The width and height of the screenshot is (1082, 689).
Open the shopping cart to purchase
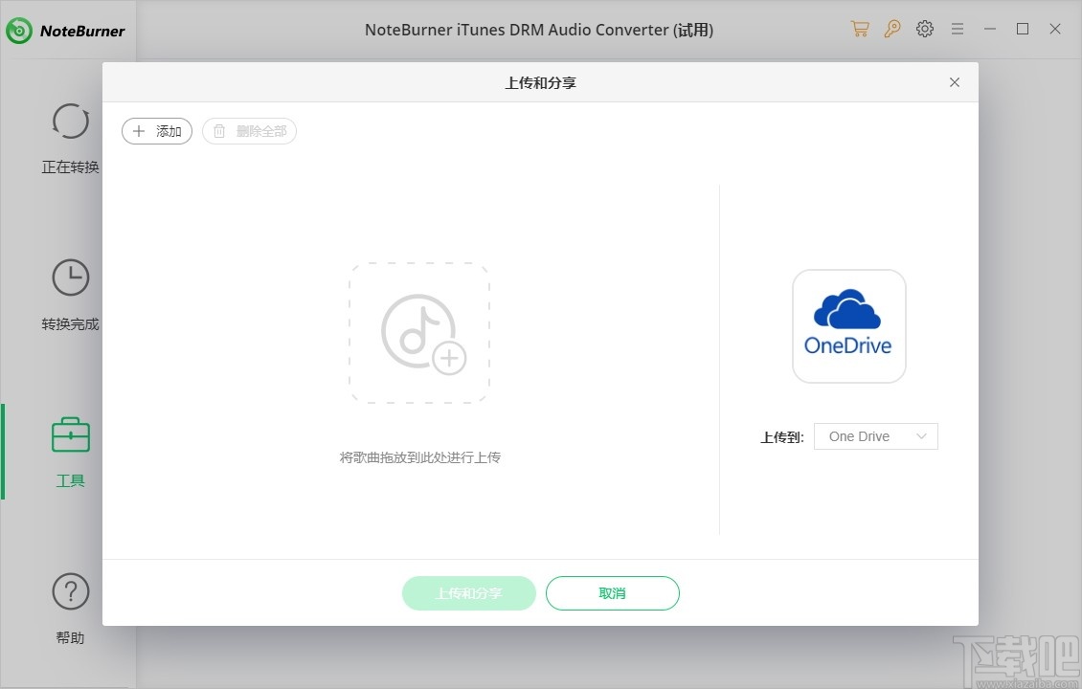click(860, 29)
